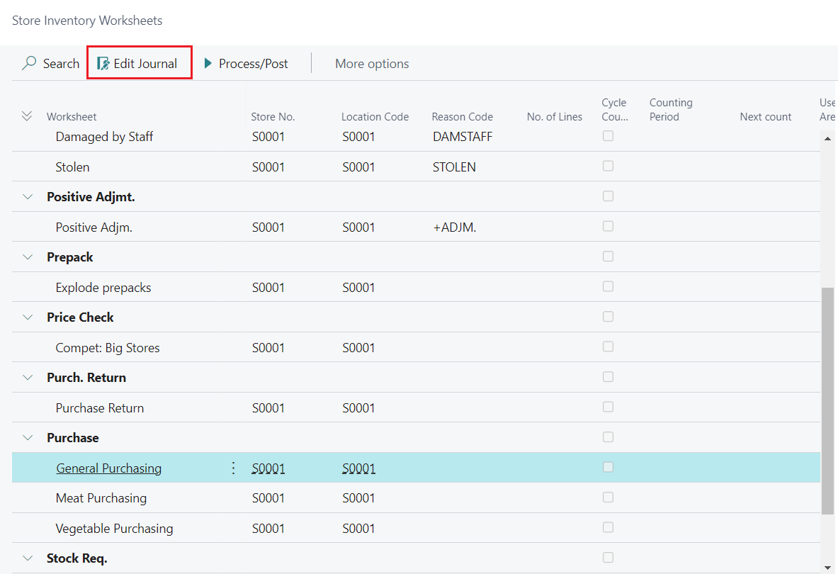Open the three-dot menu for General Purchasing
This screenshot has height=574, width=838.
tap(233, 468)
